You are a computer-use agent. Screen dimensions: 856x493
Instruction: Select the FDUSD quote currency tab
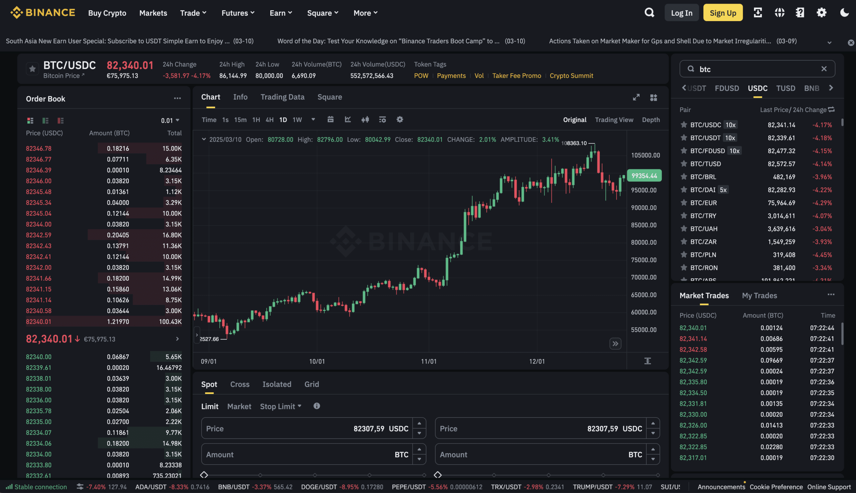coord(726,88)
